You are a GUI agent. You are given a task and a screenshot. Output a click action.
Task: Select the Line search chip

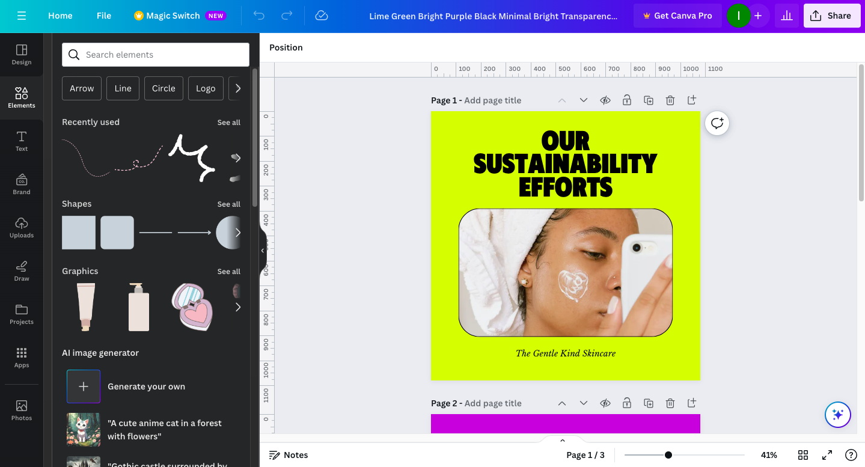[x=123, y=88]
